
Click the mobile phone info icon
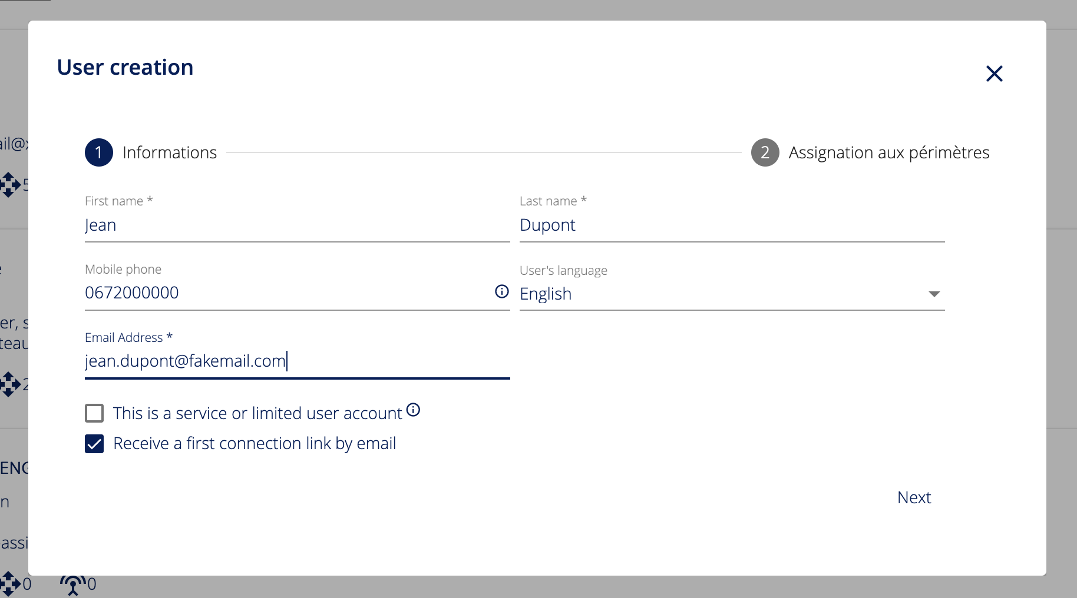501,291
